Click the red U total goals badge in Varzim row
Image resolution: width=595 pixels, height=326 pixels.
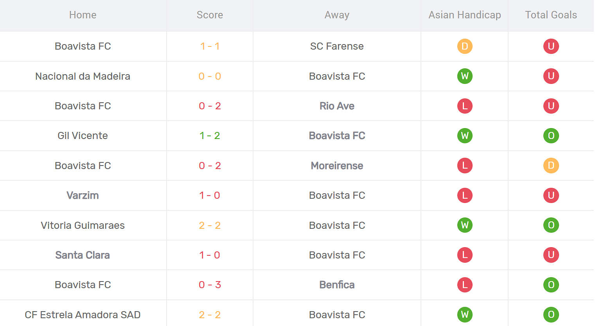tap(551, 195)
